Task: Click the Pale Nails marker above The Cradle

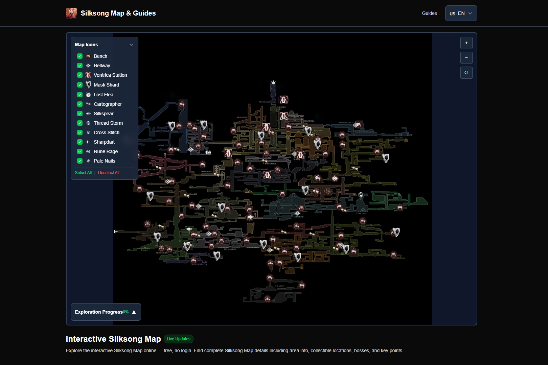Action: [273, 83]
